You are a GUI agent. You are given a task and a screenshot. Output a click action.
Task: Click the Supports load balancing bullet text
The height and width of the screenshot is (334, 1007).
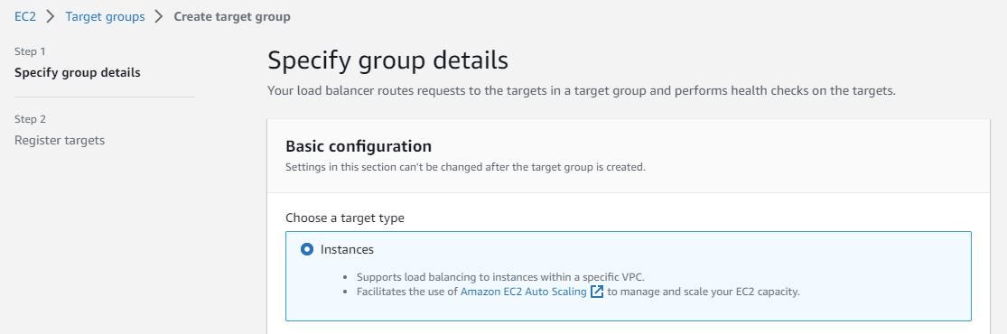(x=500, y=277)
